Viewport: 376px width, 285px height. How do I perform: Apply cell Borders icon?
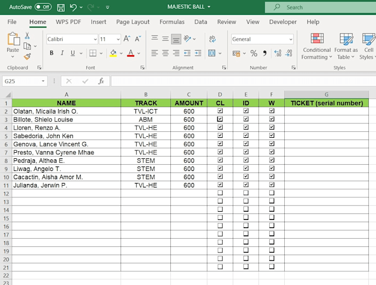[93, 53]
